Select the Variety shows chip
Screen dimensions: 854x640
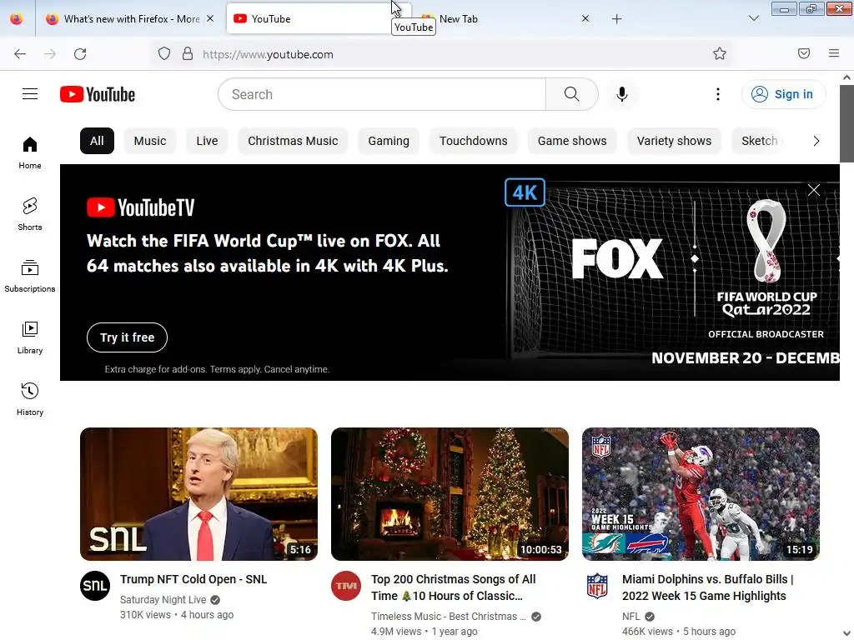(674, 141)
